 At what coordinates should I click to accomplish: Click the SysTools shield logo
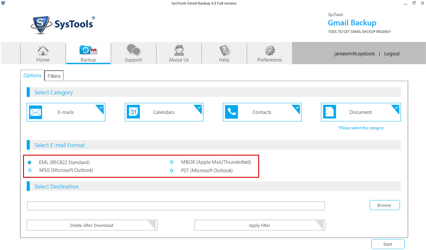pos(41,24)
